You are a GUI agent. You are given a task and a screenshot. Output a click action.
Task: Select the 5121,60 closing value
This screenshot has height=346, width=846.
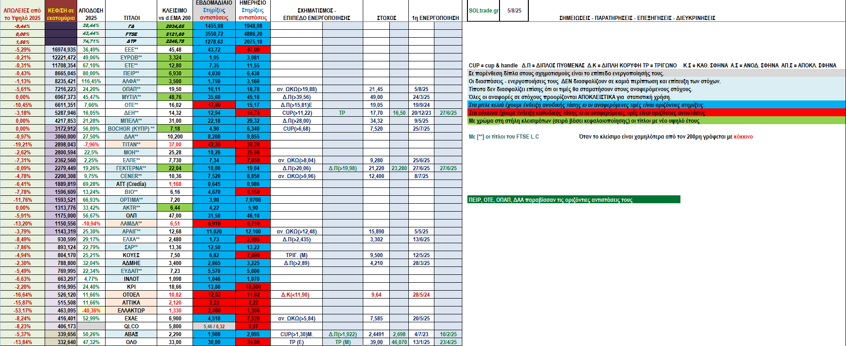click(x=175, y=34)
